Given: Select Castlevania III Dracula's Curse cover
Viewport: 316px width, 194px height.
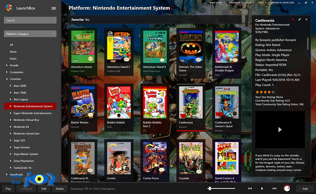Looking at the screenshot, I should tap(83, 158).
